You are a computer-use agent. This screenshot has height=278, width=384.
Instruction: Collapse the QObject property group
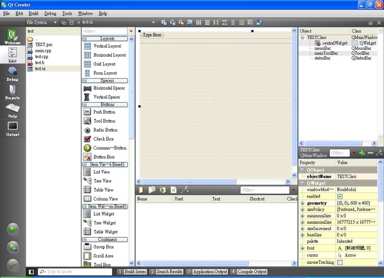tap(302, 170)
